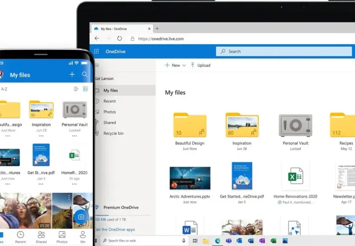Open the Personal Vault safe on laptop
The width and height of the screenshot is (355, 246).
[295, 125]
